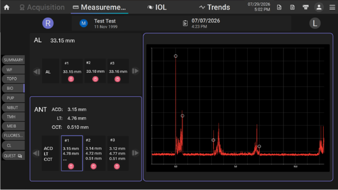The width and height of the screenshot is (338, 190).
Task: Open the QUEST questionnaire section
Action: pos(13,156)
